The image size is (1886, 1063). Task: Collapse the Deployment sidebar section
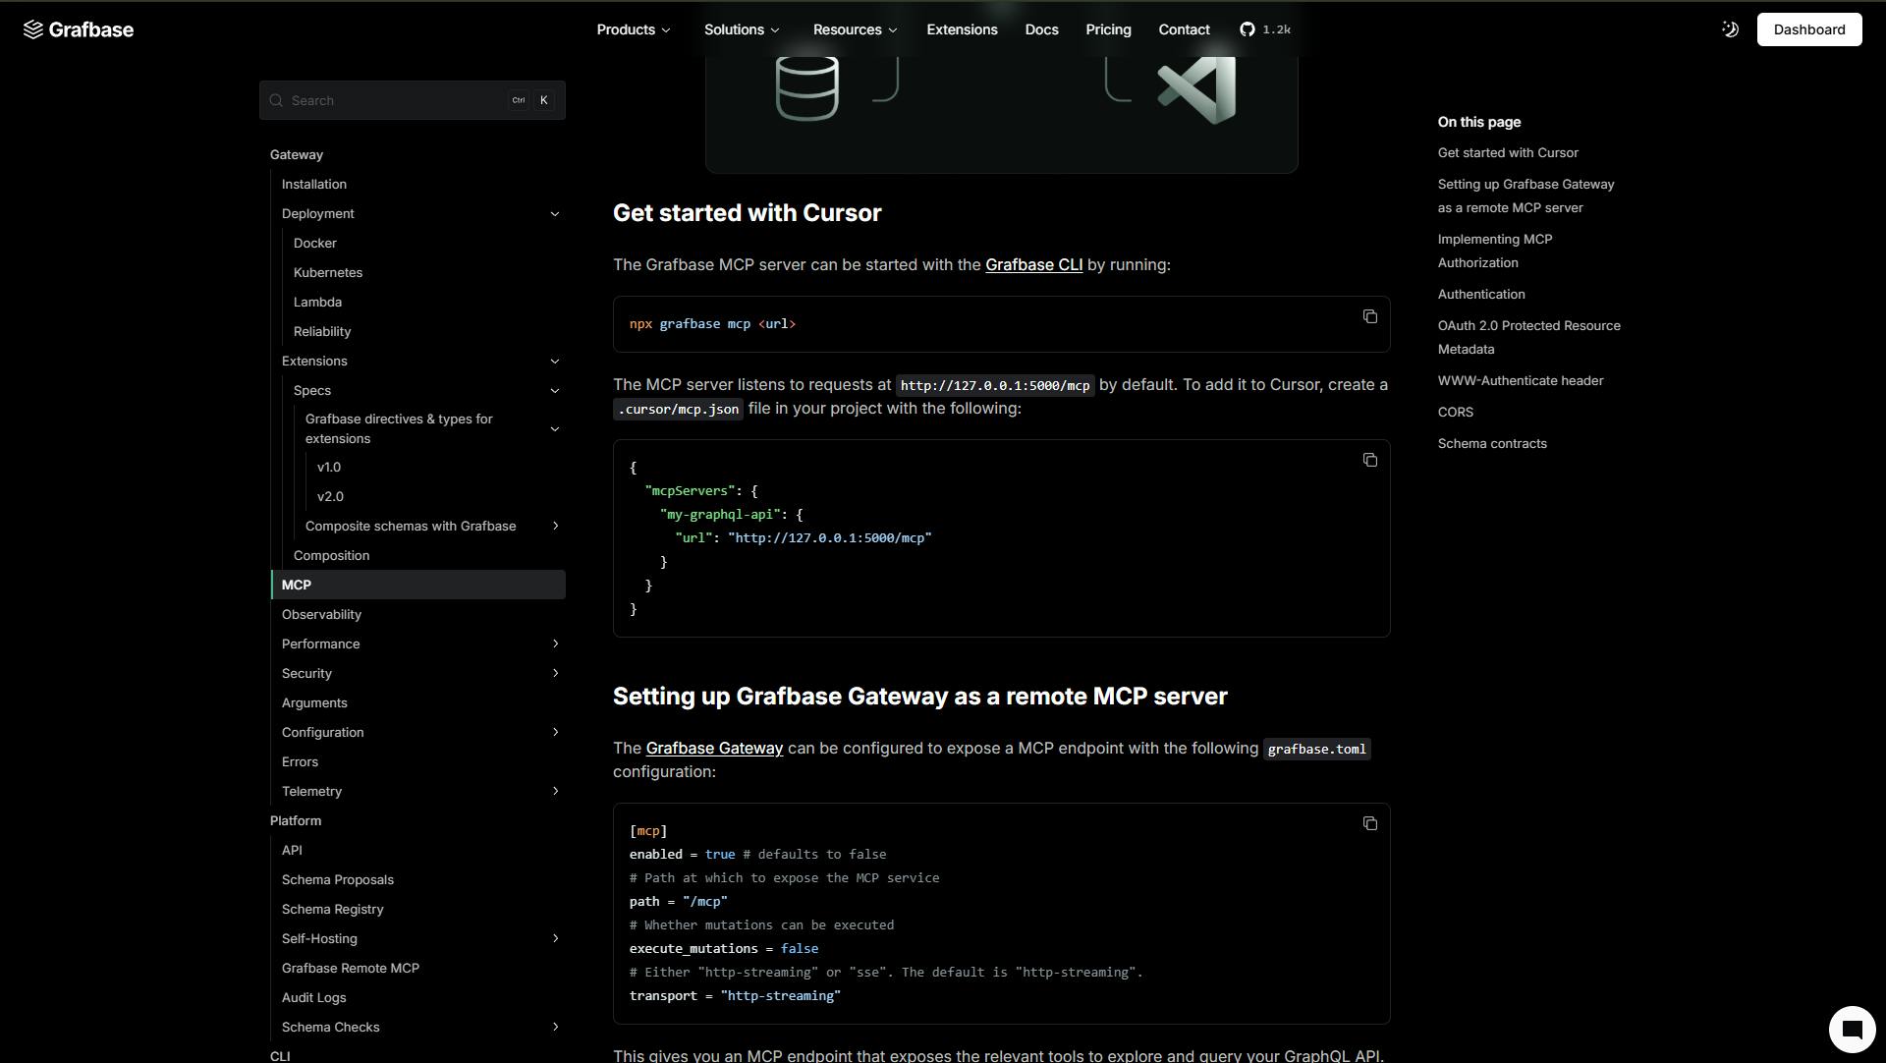pos(554,214)
